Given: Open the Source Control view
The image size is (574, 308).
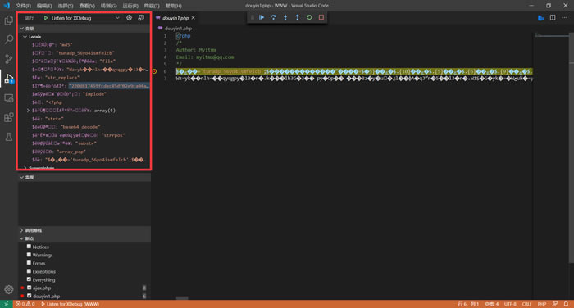Looking at the screenshot, I should click(x=9, y=59).
